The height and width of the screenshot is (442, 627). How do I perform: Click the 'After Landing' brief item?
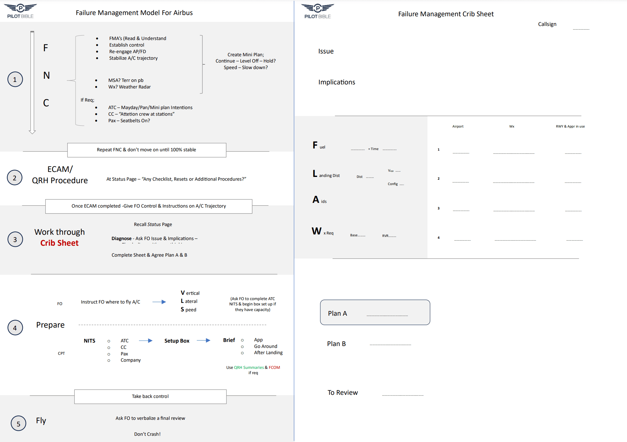point(269,353)
